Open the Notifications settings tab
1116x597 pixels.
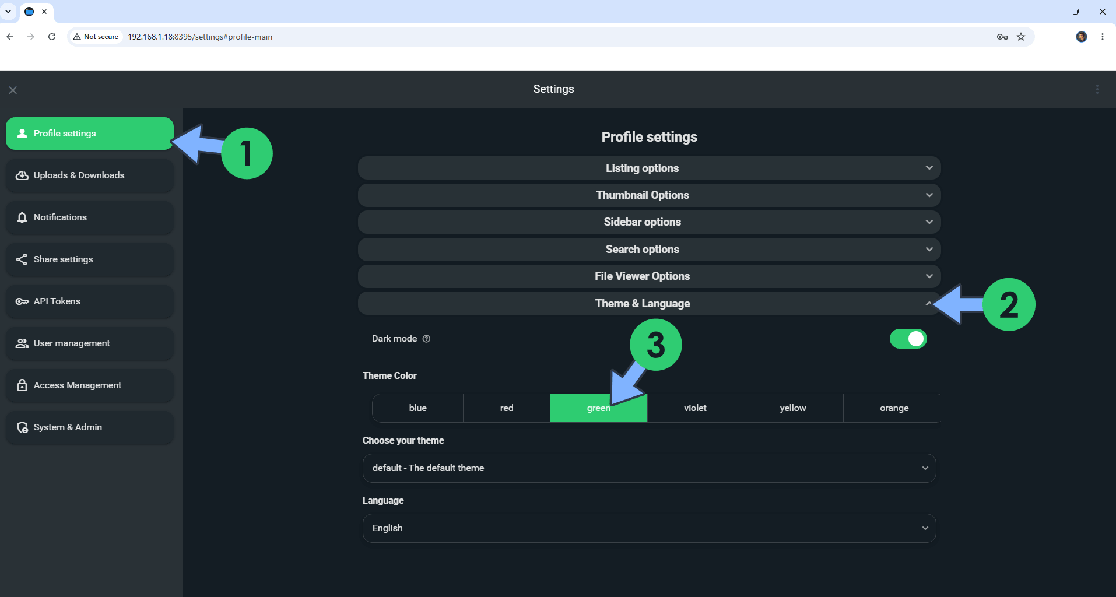click(90, 217)
